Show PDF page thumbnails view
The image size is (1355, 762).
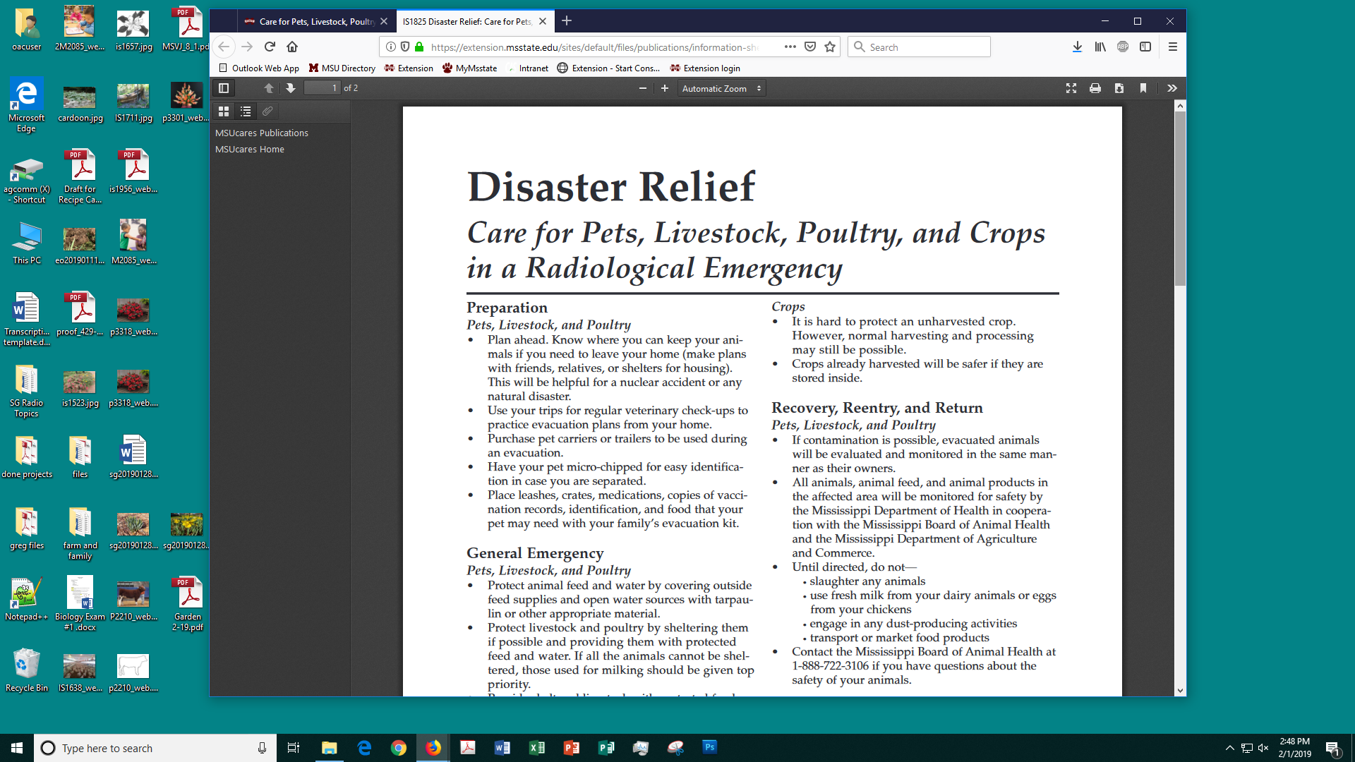click(224, 111)
